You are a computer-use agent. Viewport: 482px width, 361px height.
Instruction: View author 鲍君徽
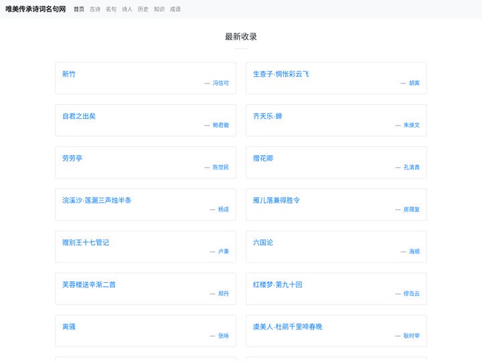[x=221, y=125]
